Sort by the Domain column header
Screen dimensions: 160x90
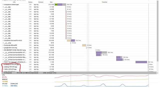pos(41,2)
